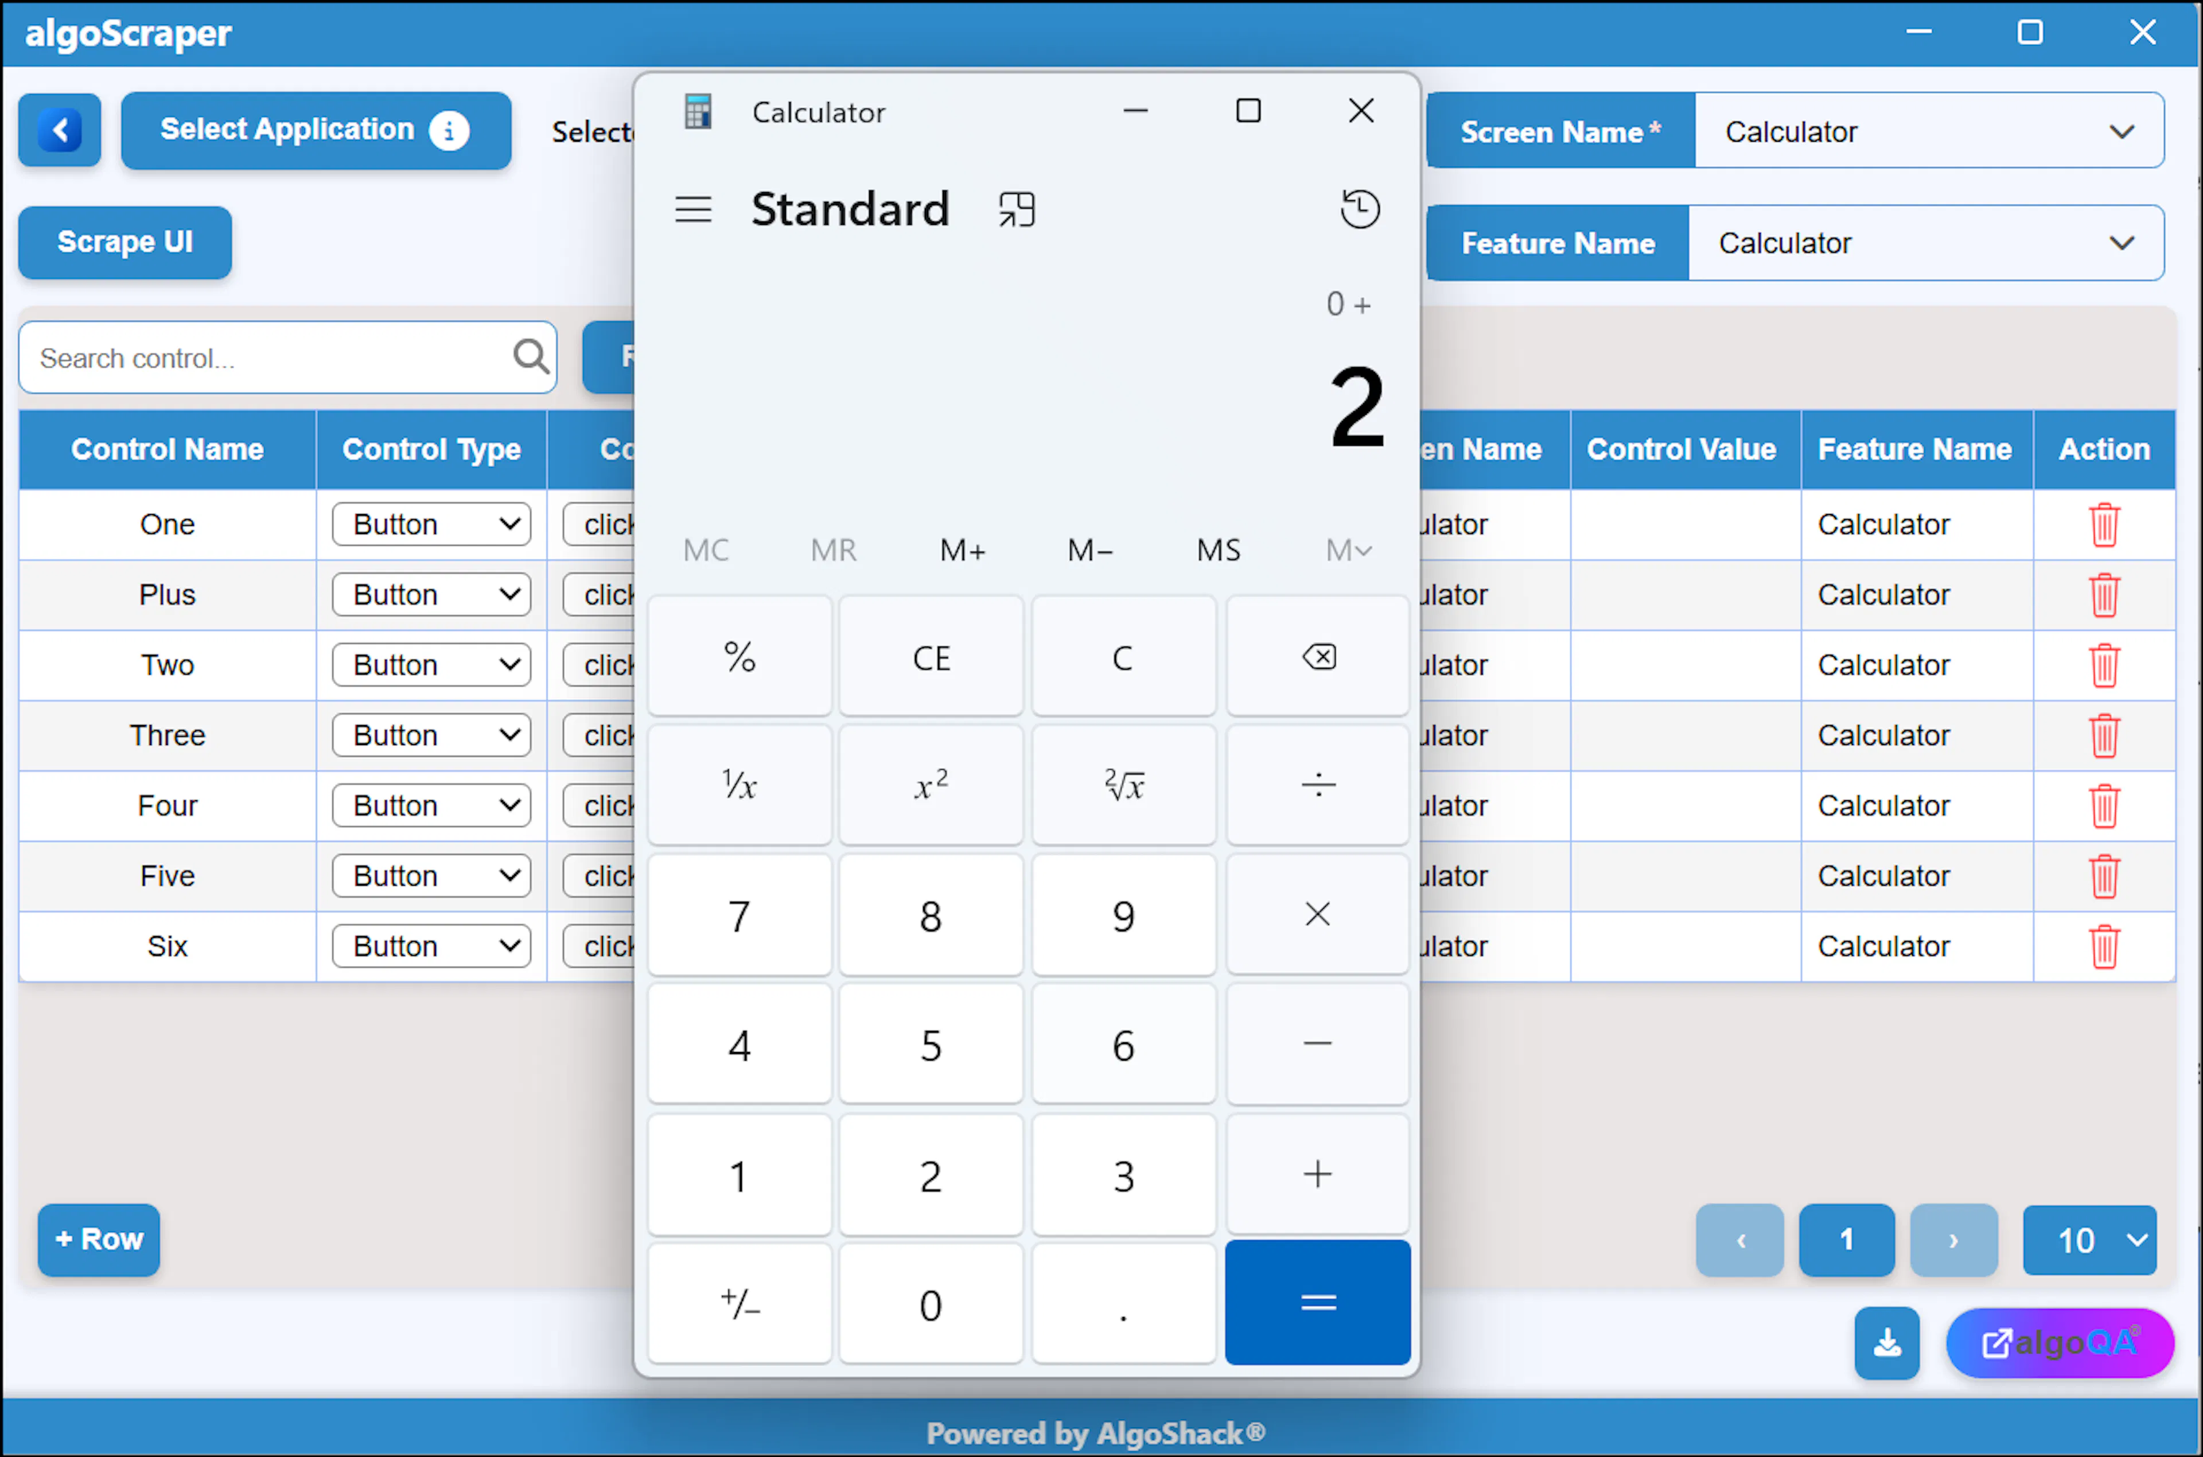Screen dimensions: 2203x1457
Task: Click Calculator backspace key
Action: click(1318, 657)
